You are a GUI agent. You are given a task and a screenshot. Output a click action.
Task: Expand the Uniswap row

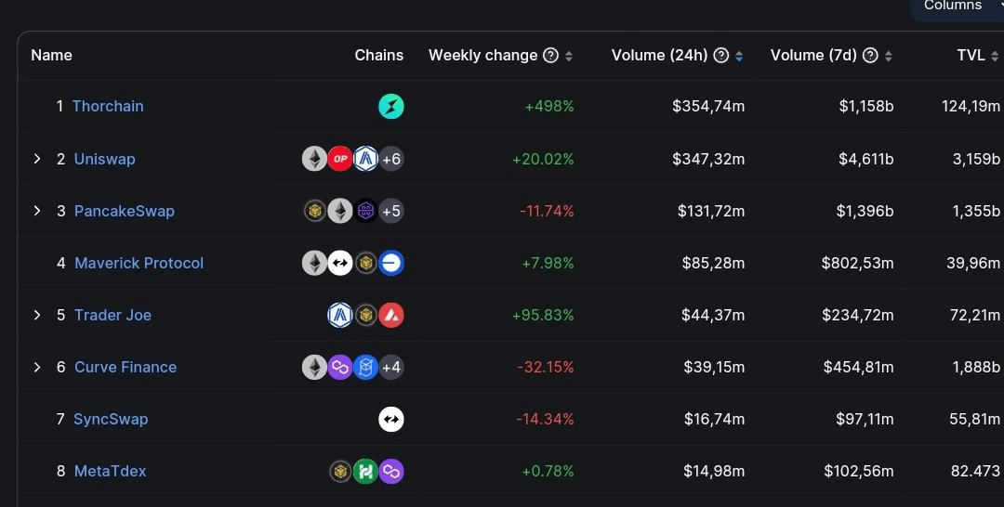coord(37,159)
